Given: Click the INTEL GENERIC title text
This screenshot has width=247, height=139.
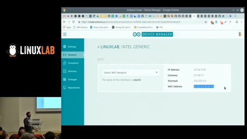Looking at the screenshot, I should (135, 47).
